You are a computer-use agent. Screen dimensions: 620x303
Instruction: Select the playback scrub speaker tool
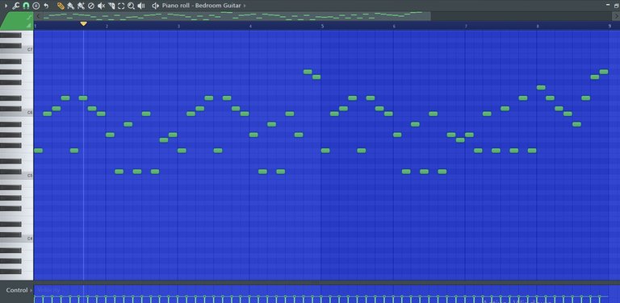[x=141, y=6]
